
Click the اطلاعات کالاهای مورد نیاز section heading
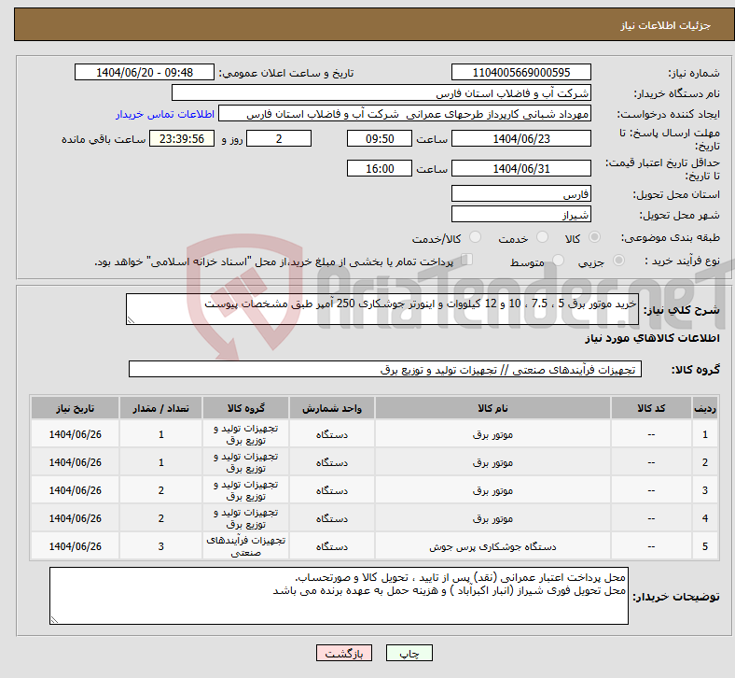coord(652,338)
